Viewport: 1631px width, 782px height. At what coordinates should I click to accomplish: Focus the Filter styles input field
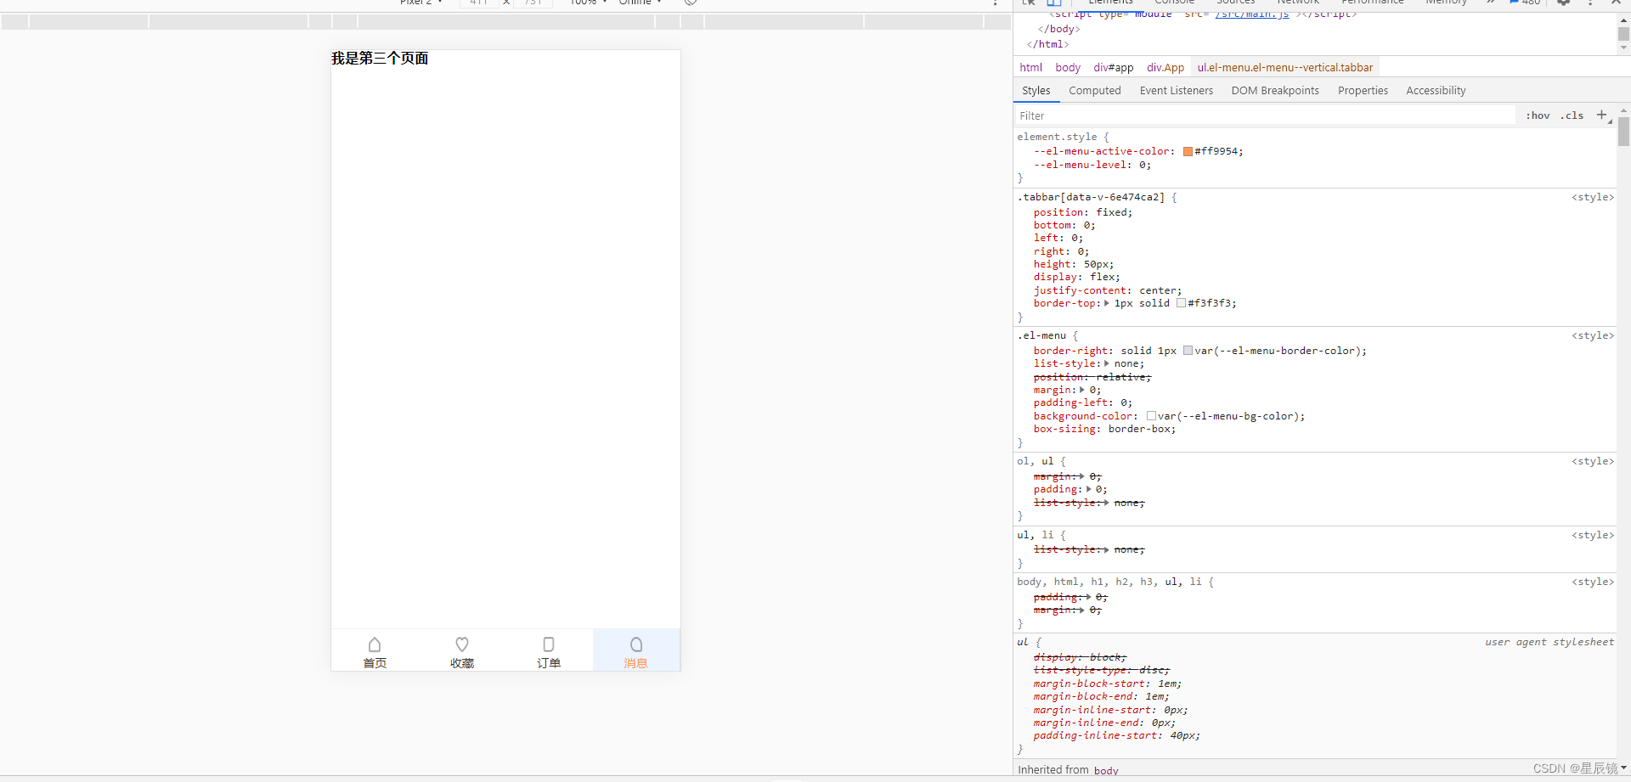point(1266,115)
